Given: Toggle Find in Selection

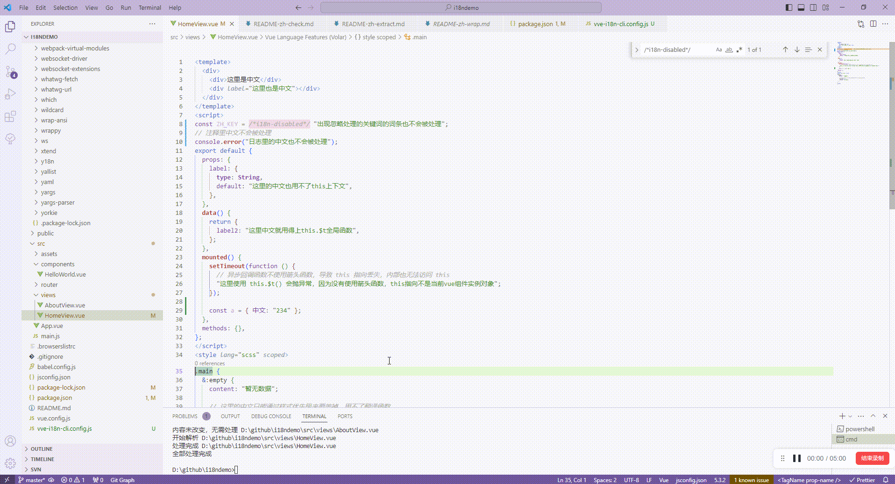Looking at the screenshot, I should (808, 50).
